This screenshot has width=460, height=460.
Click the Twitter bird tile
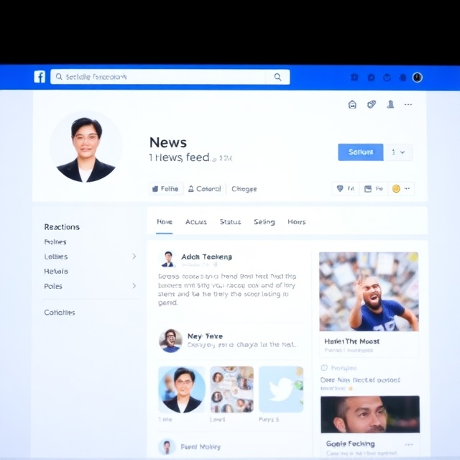pyautogui.click(x=281, y=389)
